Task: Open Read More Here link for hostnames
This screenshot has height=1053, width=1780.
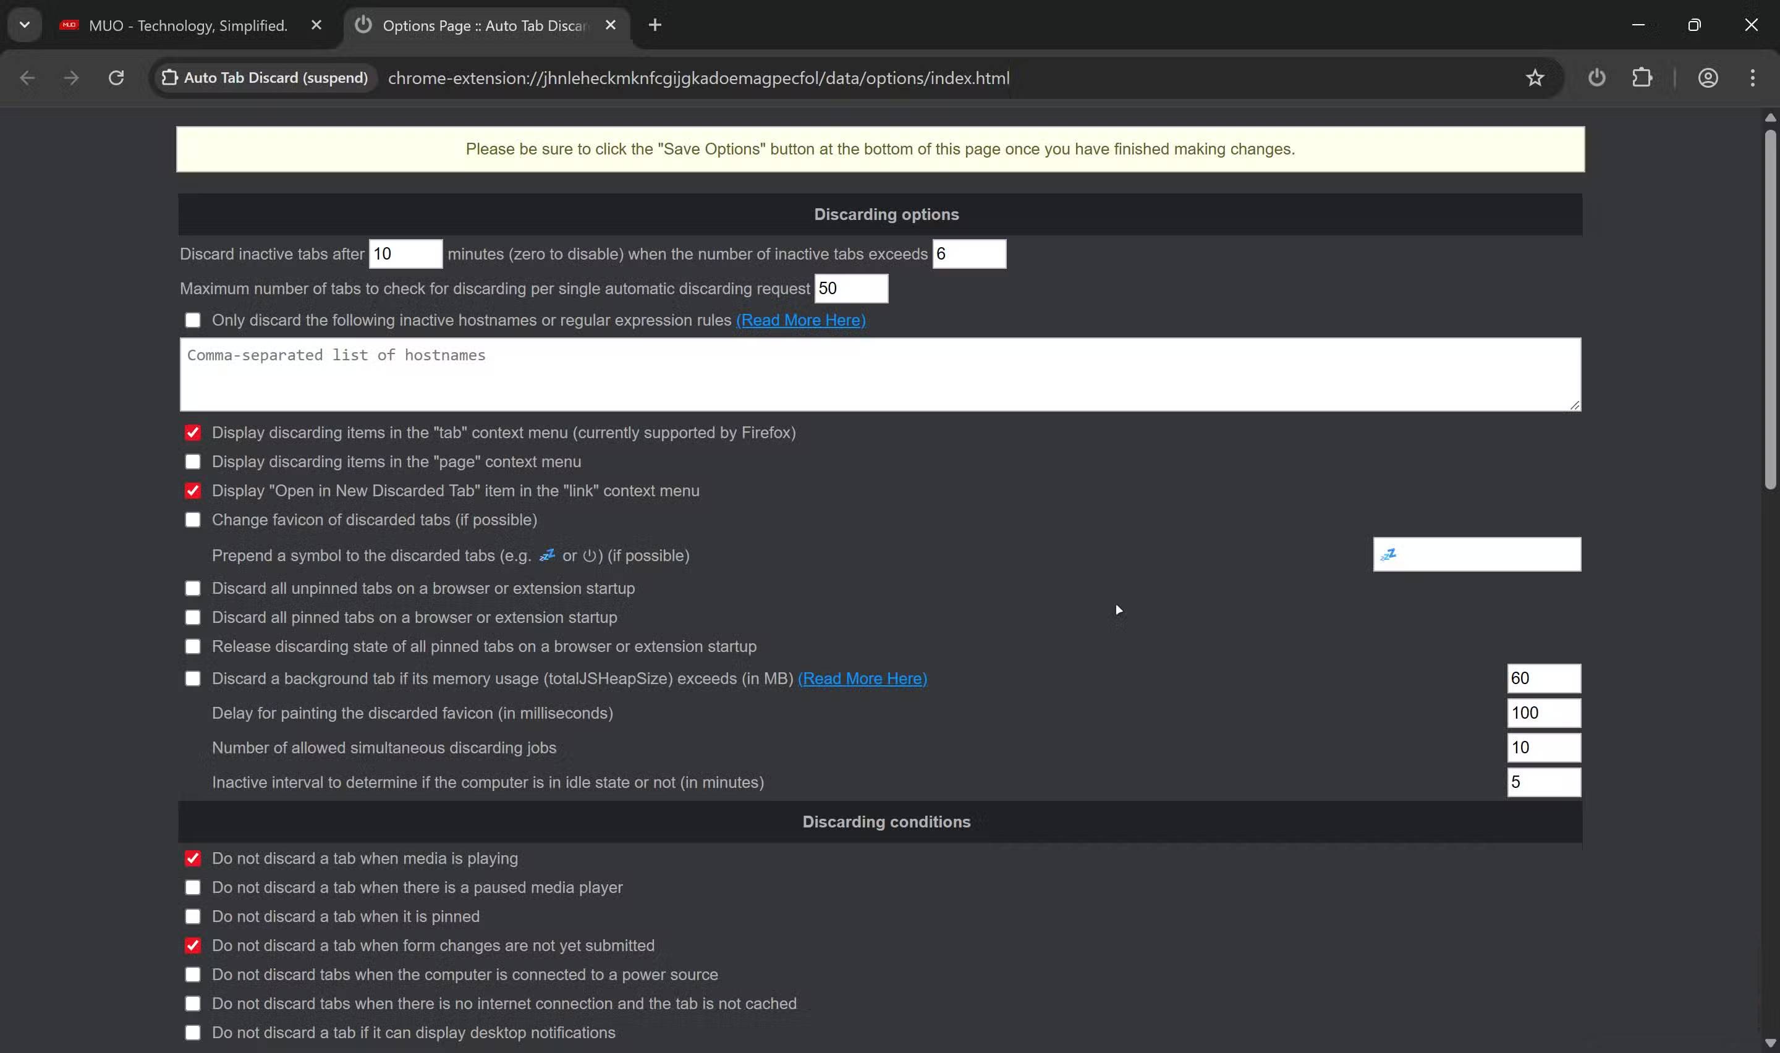Action: [x=800, y=320]
